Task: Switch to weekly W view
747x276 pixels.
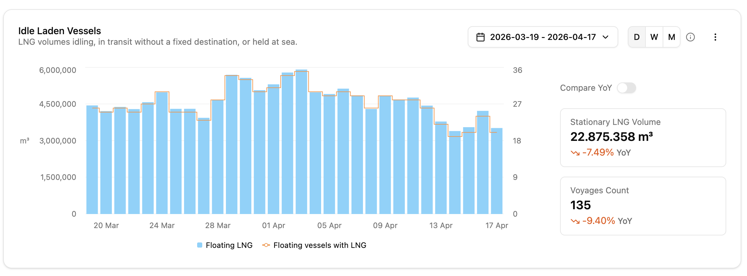Action: tap(654, 37)
